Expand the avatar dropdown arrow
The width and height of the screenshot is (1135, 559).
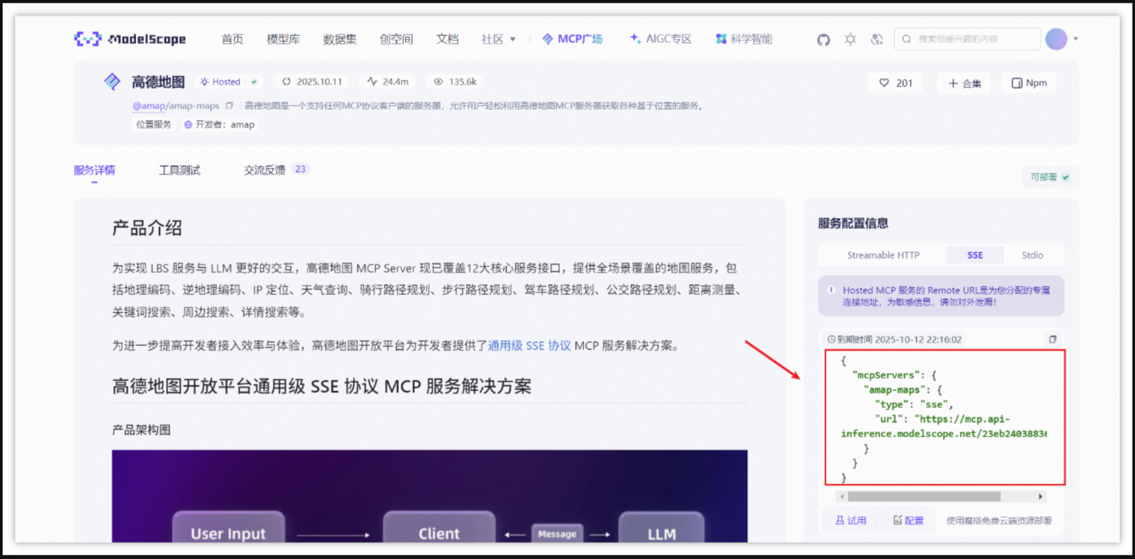pyautogui.click(x=1076, y=39)
